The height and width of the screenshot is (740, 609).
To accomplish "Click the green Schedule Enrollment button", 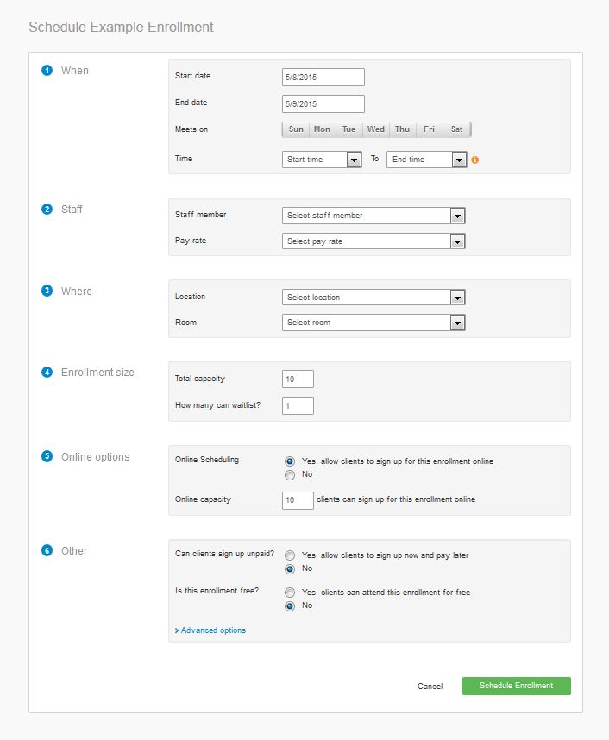I will point(516,686).
